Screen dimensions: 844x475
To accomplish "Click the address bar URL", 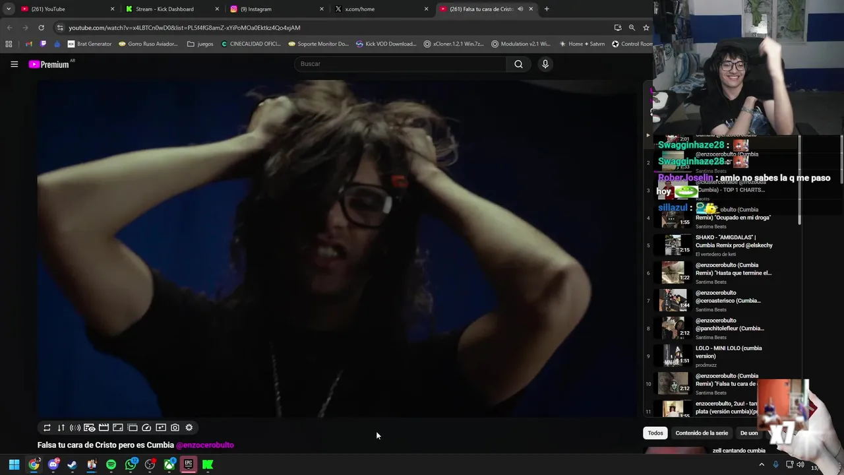I will pos(185,28).
